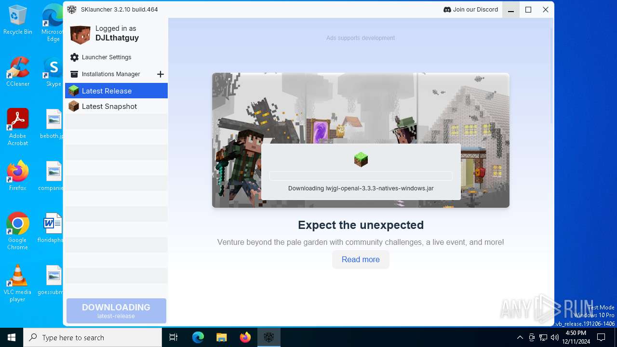Click 'Venture beyond the pale garden' description
The height and width of the screenshot is (347, 617).
click(361, 242)
